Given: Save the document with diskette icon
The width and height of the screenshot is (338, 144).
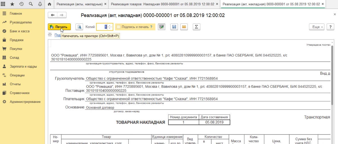Looking at the screenshot, I should coord(174,27).
